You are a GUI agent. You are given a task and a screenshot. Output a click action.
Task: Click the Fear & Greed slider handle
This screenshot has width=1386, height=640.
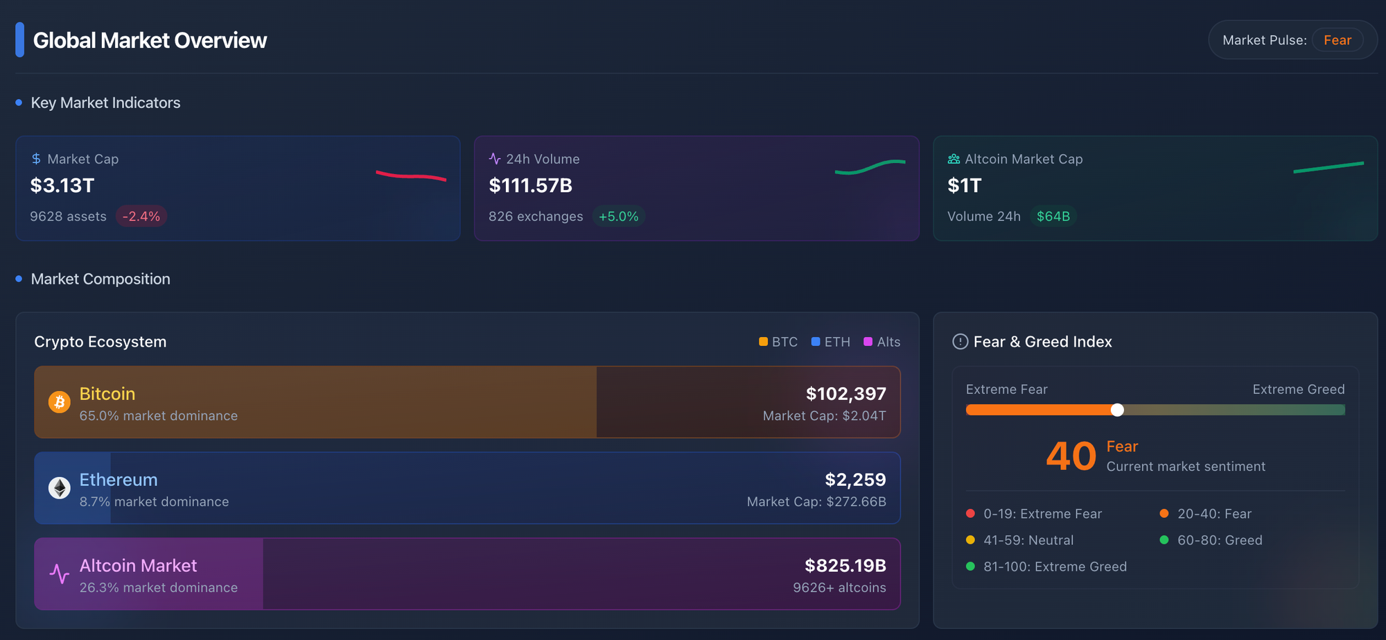click(1117, 410)
